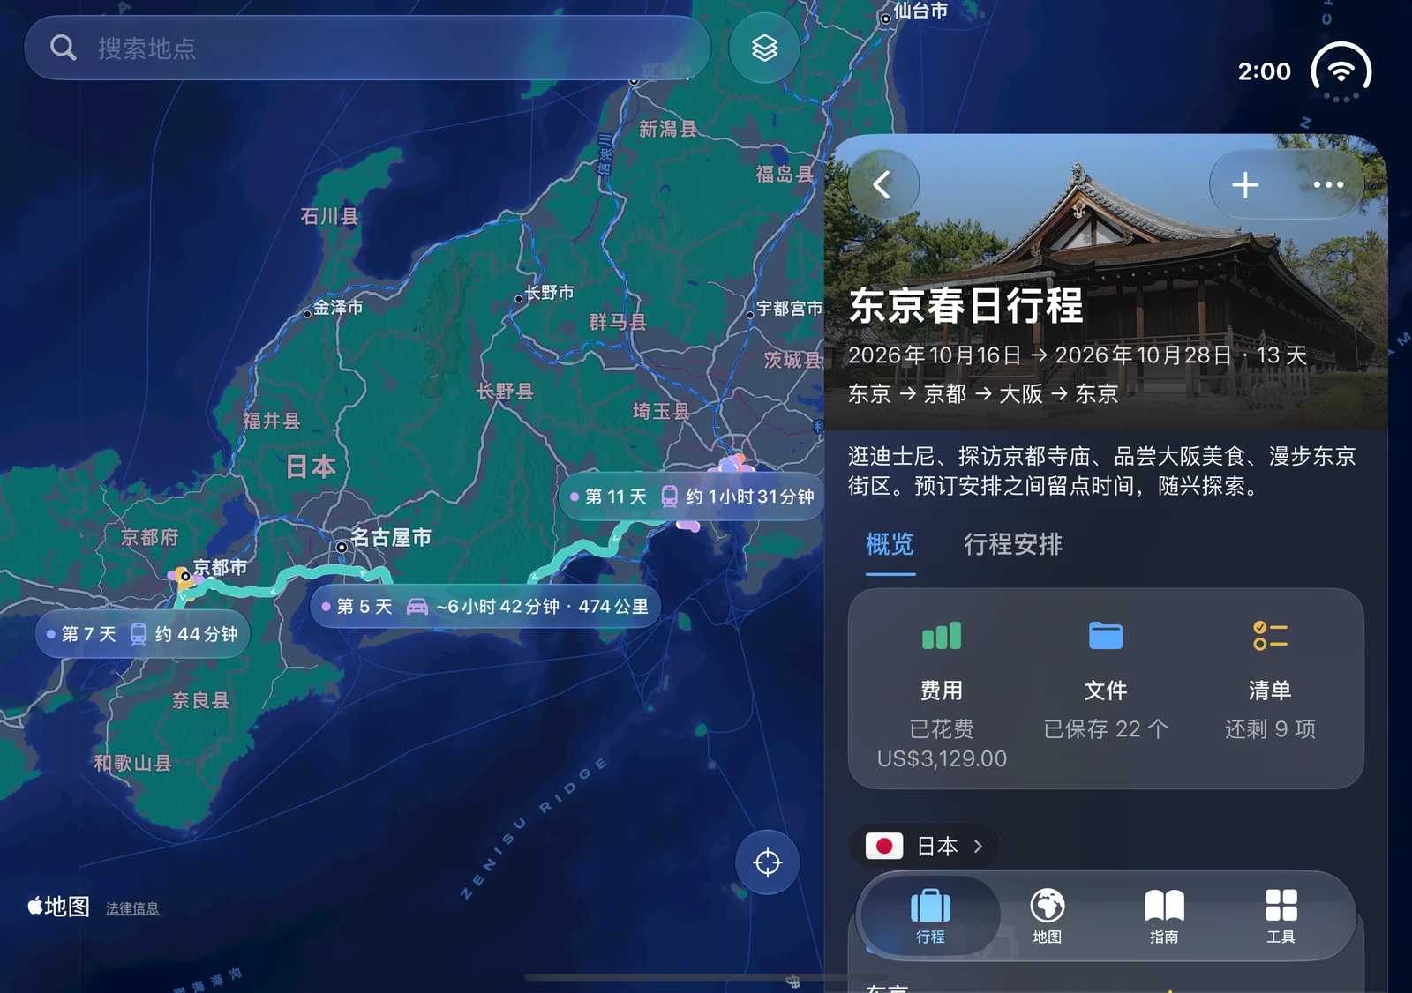The width and height of the screenshot is (1412, 993).
Task: Open the 文件 folder icon
Action: (x=1106, y=636)
